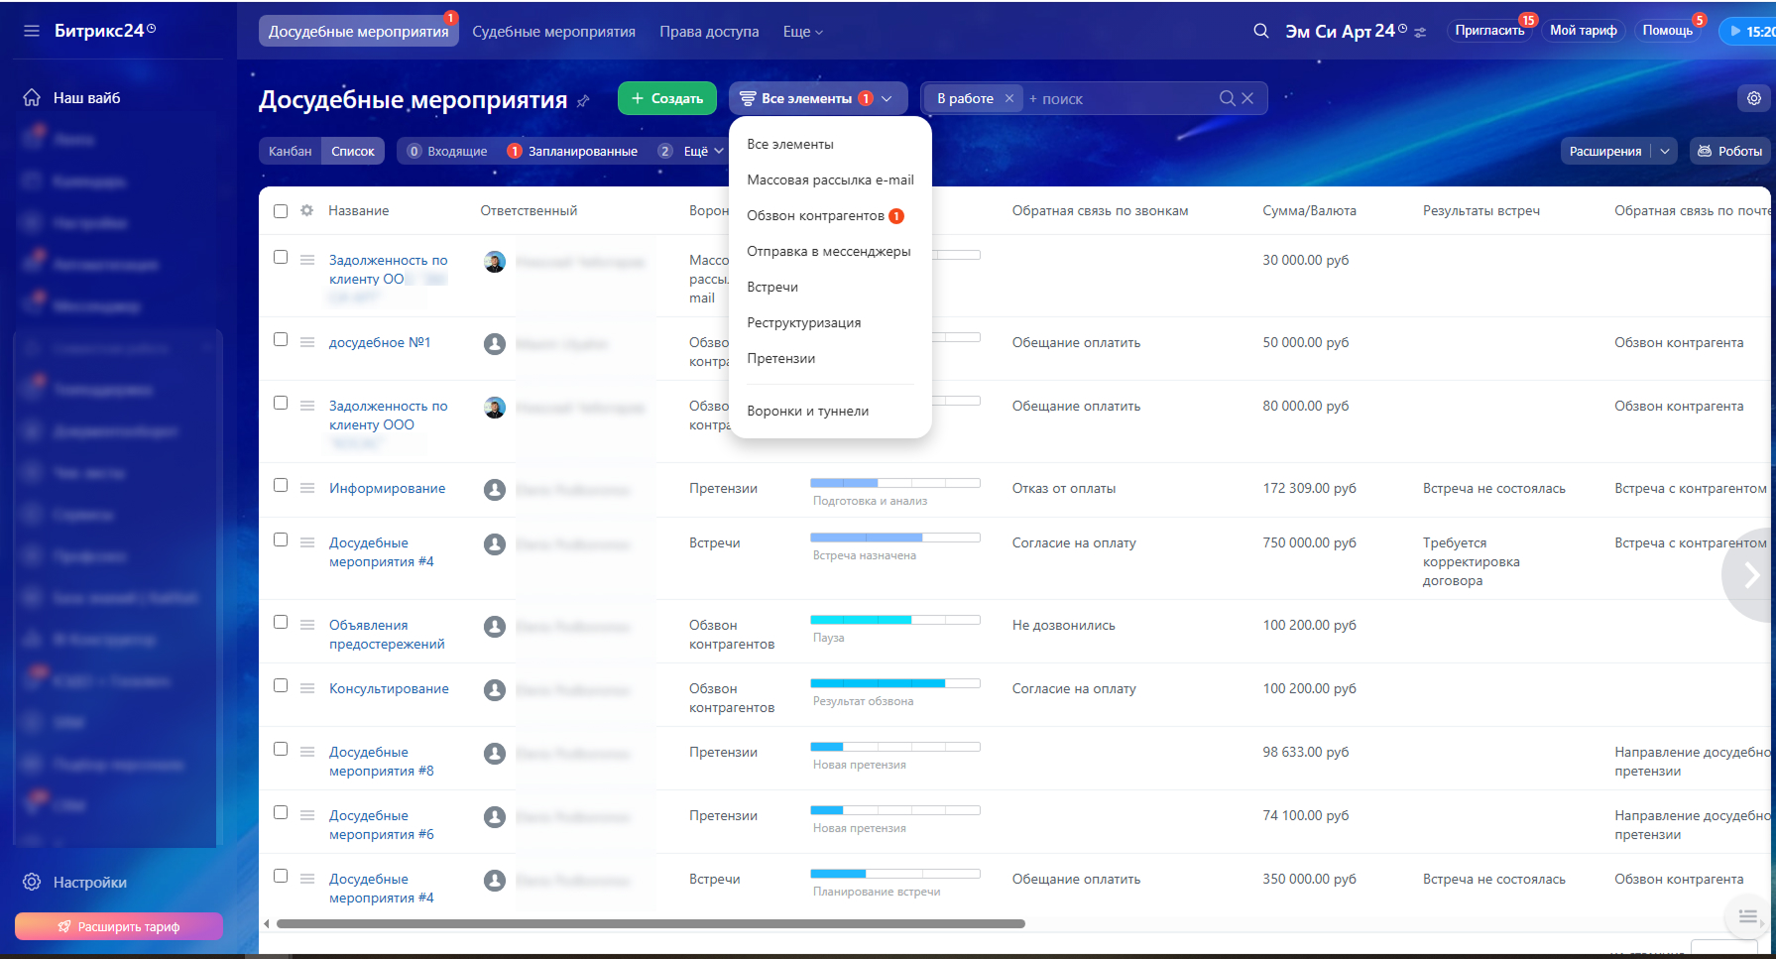Viewport: 1776px width, 959px height.
Task: Click the green Создать button
Action: (x=666, y=98)
